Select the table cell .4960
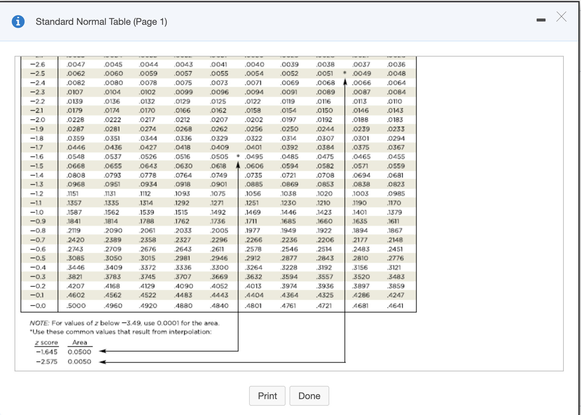This screenshot has width=581, height=415. 113,306
